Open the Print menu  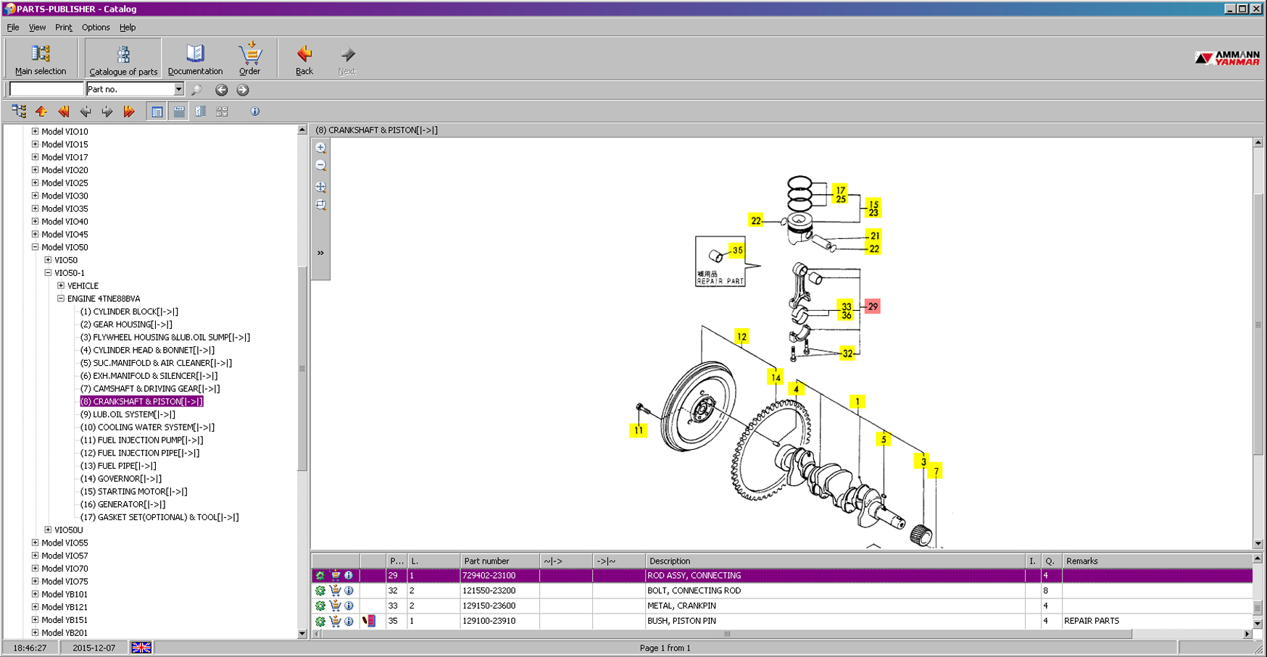coord(64,28)
